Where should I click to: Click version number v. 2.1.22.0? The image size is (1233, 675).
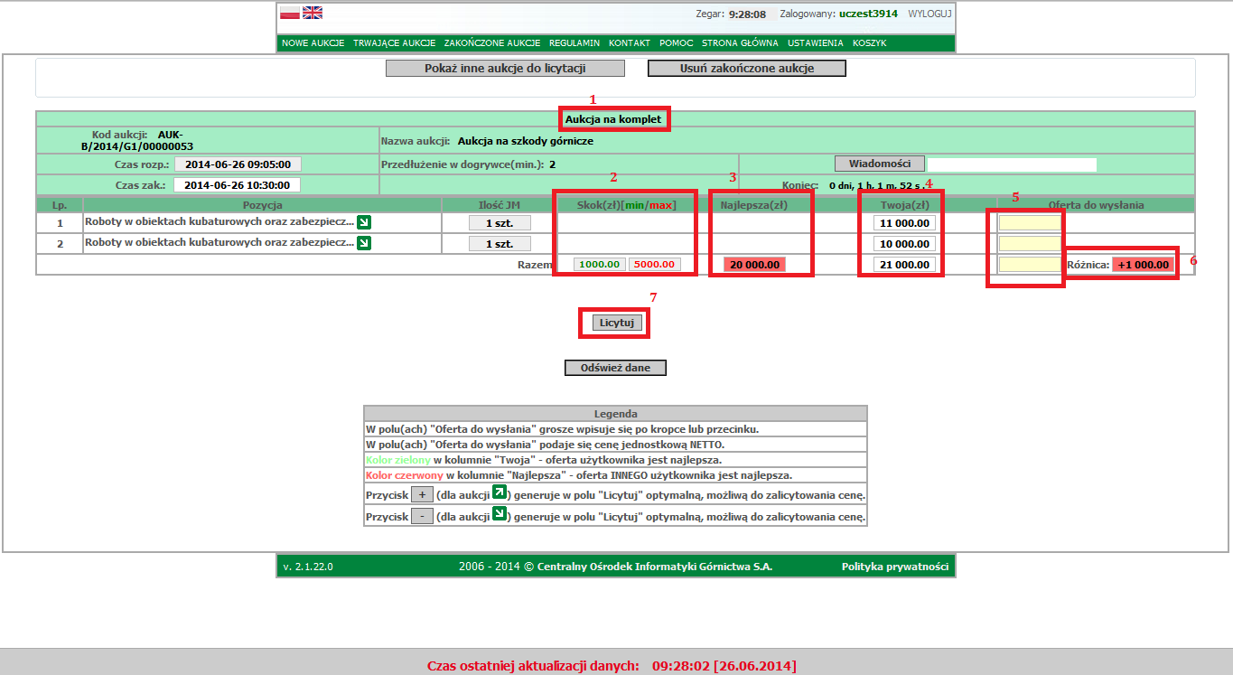[308, 567]
